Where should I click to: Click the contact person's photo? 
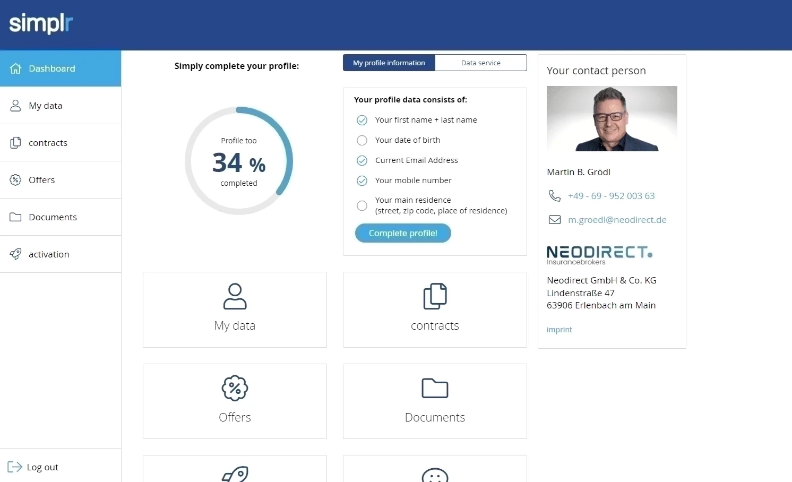coord(612,119)
